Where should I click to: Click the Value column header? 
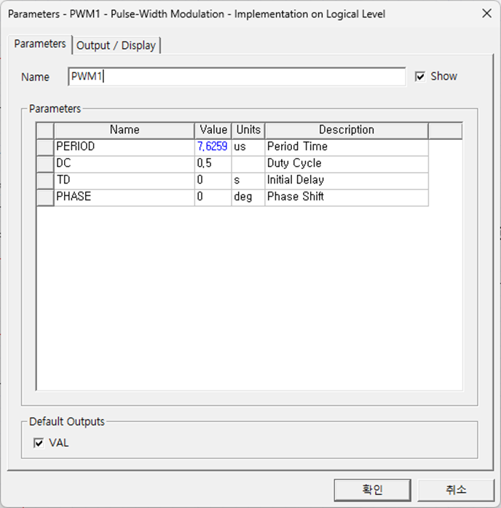213,130
